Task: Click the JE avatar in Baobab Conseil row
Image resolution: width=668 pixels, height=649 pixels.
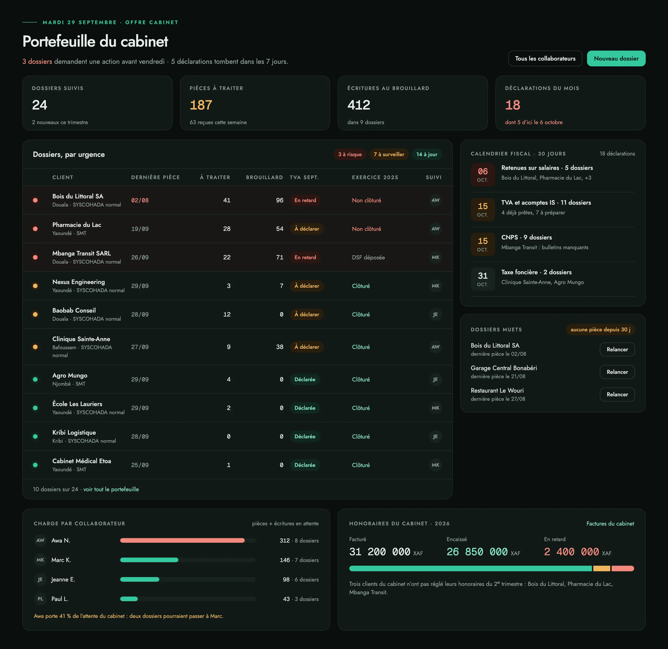Action: point(435,314)
